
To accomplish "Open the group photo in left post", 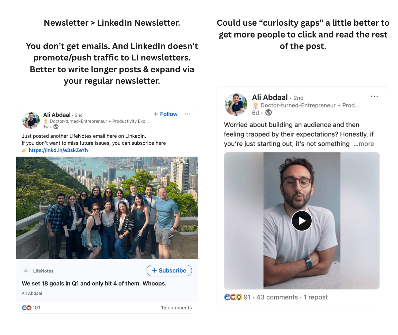I will [x=107, y=208].
